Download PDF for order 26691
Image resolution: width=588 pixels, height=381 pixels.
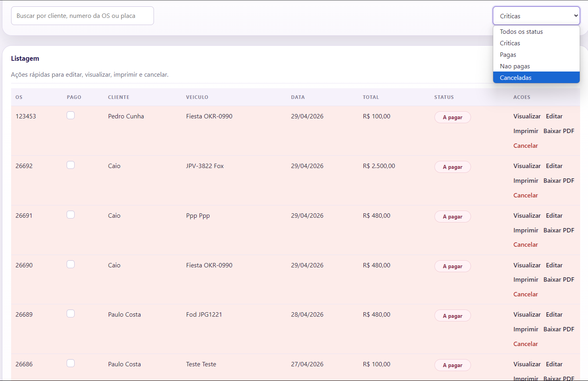(559, 230)
